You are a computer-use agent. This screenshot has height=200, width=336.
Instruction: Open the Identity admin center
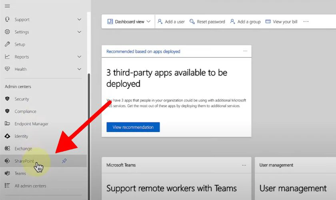43,136
